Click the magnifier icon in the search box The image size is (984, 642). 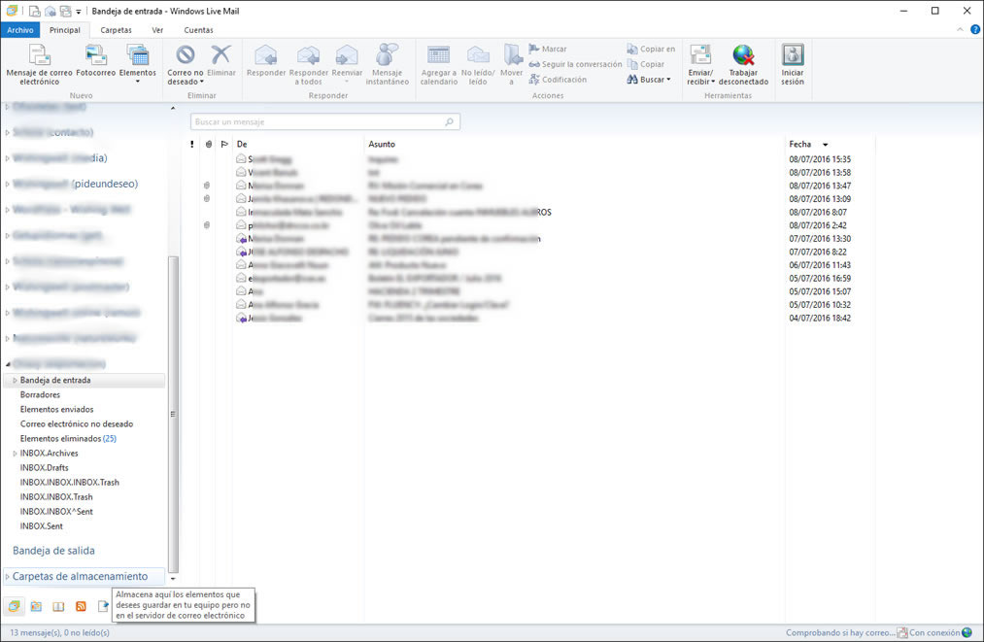[450, 121]
